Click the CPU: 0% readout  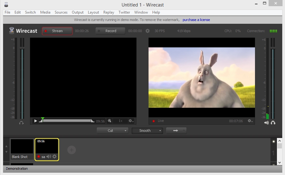[x=232, y=31]
